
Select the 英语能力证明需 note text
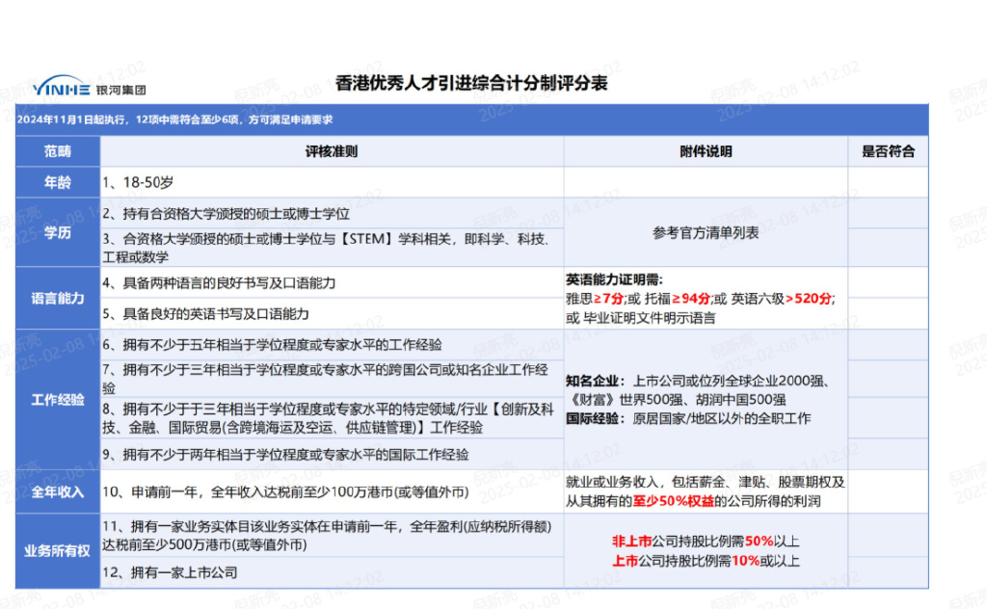tap(614, 280)
